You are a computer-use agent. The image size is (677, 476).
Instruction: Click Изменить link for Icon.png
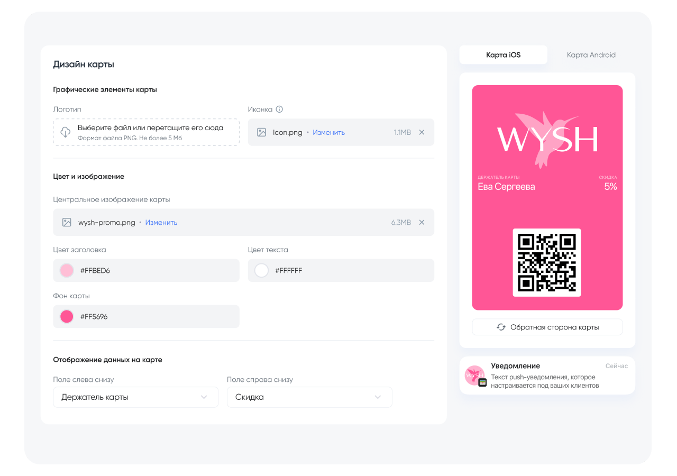pos(328,132)
